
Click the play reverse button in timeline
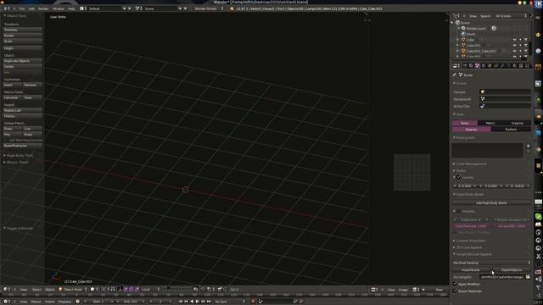tap(192, 302)
